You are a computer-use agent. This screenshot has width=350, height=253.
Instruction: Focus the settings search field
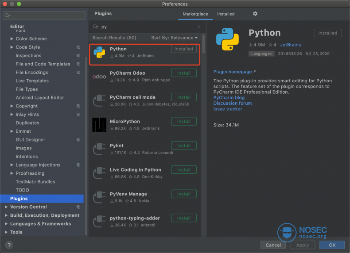coord(44,15)
